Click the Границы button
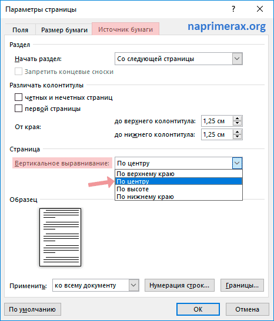 [x=242, y=285]
